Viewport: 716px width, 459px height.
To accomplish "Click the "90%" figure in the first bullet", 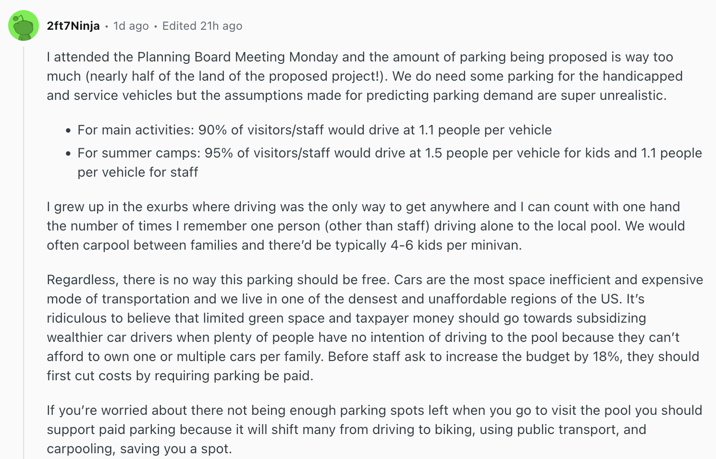I will [211, 130].
